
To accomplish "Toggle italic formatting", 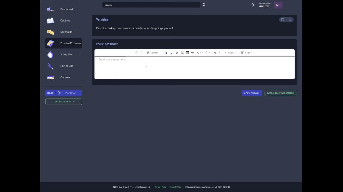I will tap(171, 53).
